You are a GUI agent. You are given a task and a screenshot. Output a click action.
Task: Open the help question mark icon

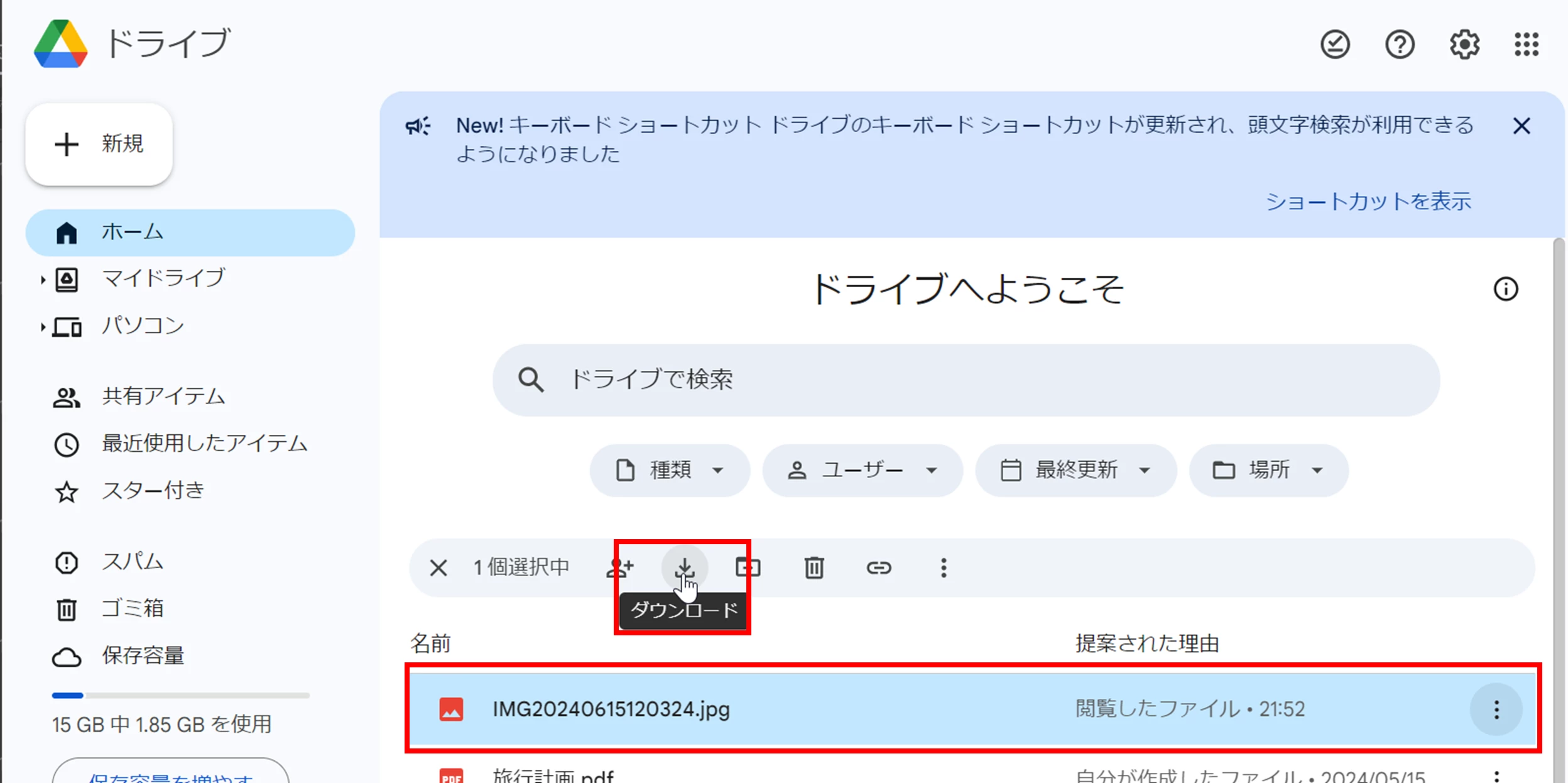click(1400, 44)
